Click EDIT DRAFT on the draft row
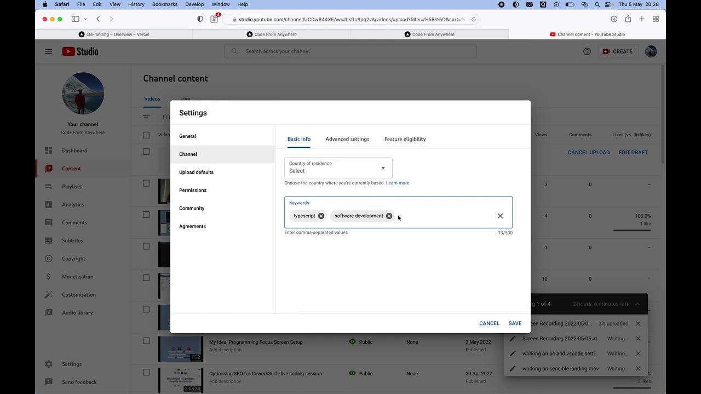Screen dimensions: 701x394 click(x=633, y=153)
